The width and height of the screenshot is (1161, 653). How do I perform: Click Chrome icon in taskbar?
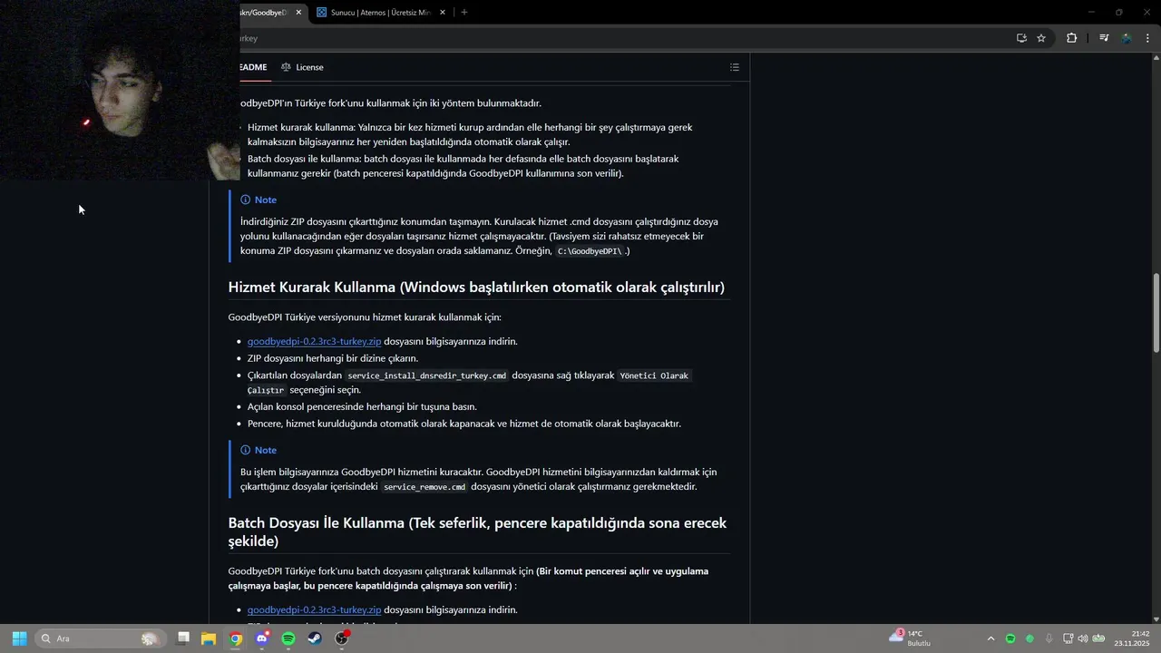[x=235, y=638]
